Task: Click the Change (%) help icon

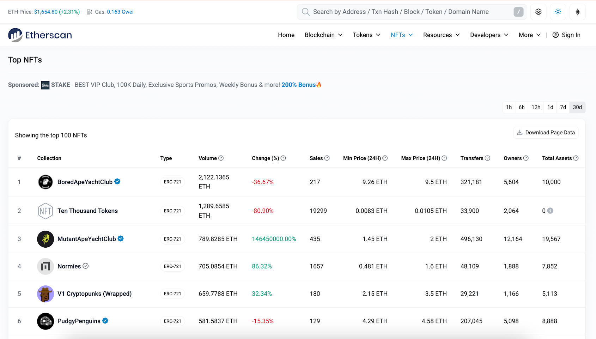Action: (x=283, y=158)
